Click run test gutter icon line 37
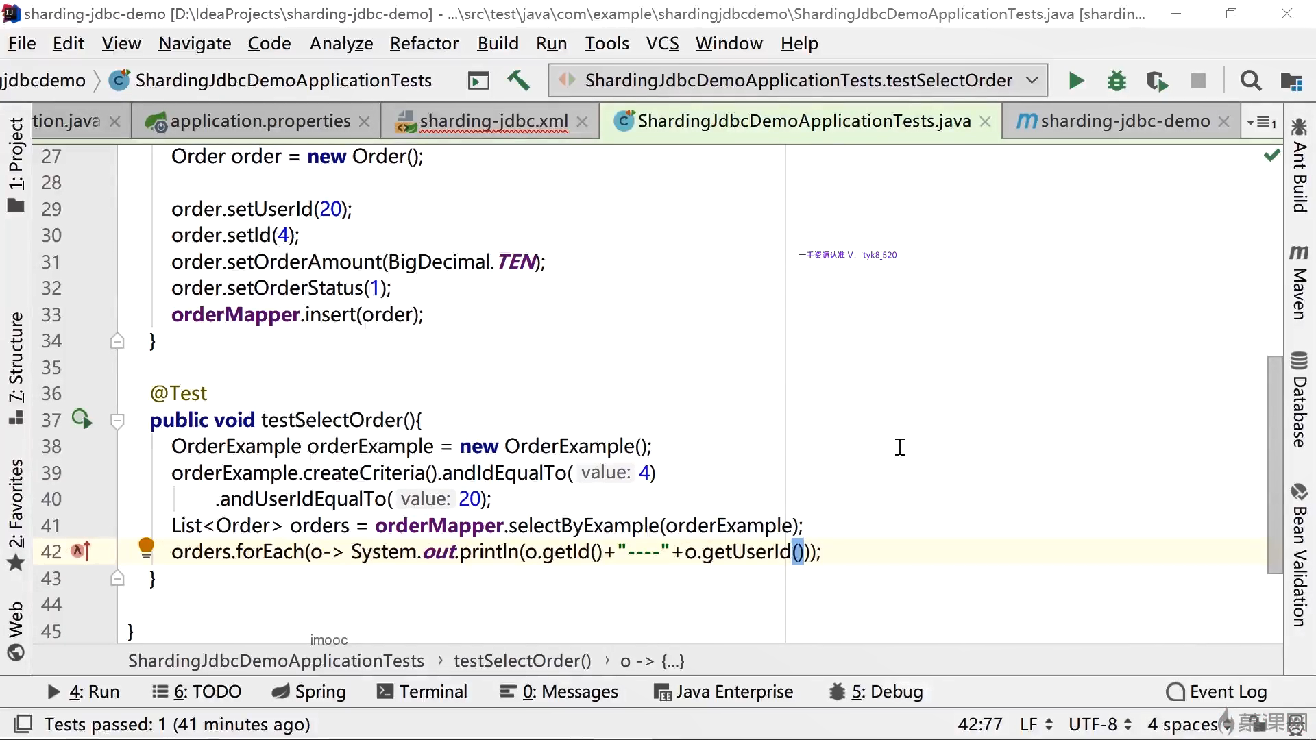The width and height of the screenshot is (1316, 740). (82, 419)
